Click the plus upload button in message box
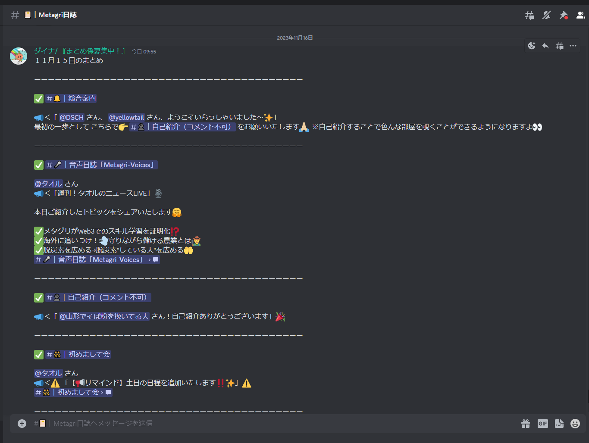Image resolution: width=589 pixels, height=443 pixels. click(22, 424)
